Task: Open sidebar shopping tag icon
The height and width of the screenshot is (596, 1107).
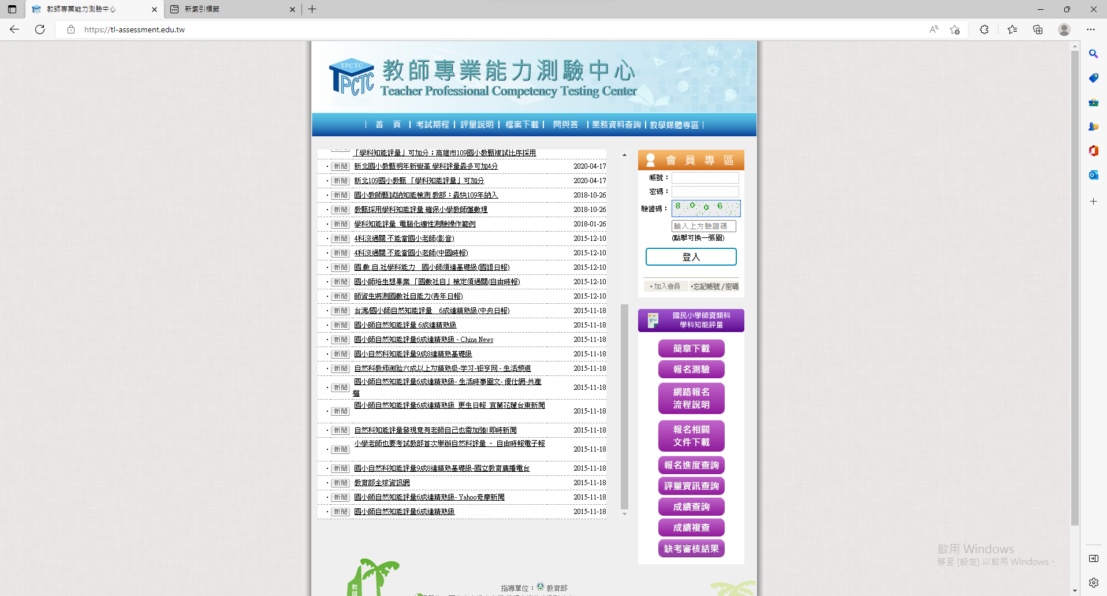Action: (1093, 78)
